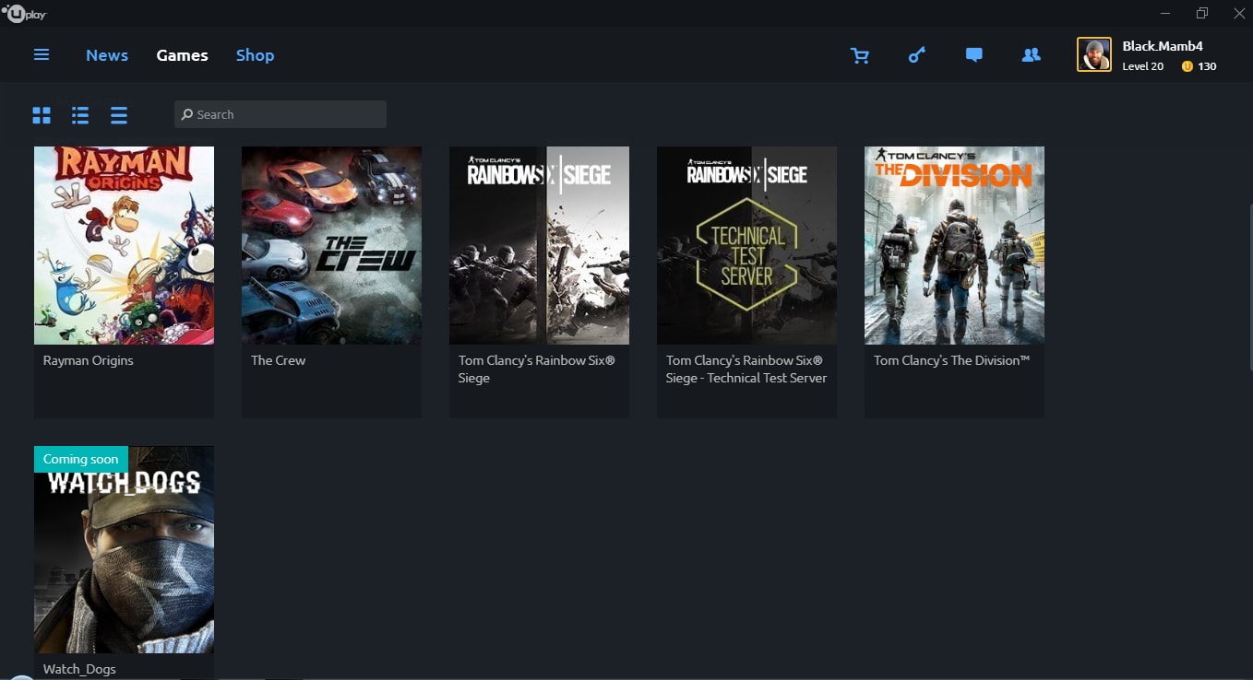Go to the News tab
The width and height of the screenshot is (1253, 680).
coord(107,55)
